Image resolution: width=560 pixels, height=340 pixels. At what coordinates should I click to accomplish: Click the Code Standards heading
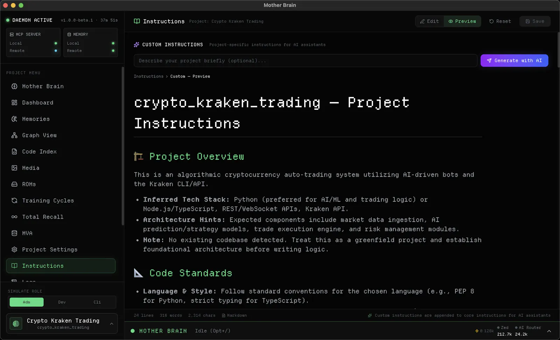pos(191,273)
